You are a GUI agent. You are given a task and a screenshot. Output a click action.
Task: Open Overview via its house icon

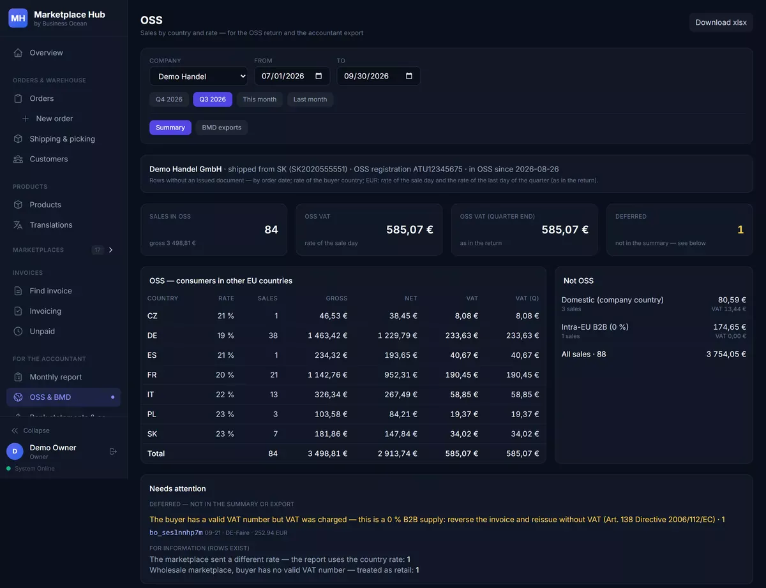coord(18,53)
